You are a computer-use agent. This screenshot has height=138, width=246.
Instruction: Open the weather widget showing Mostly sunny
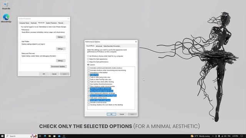tap(200, 136)
